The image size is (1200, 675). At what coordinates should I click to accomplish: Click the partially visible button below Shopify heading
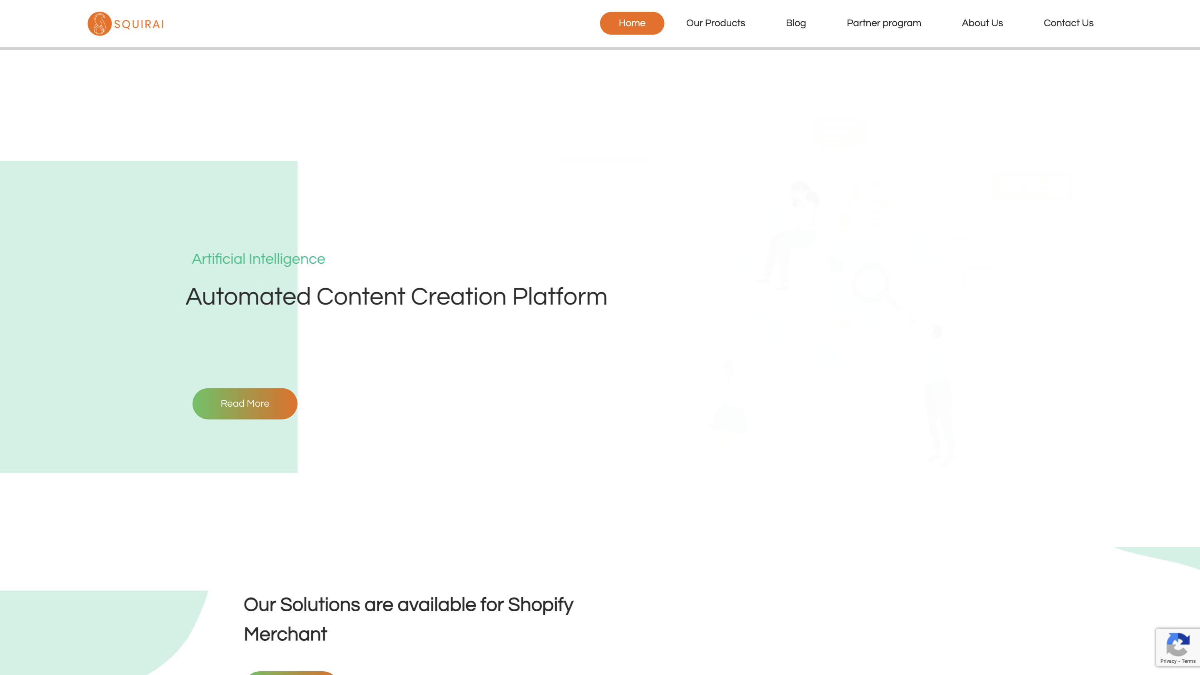pos(291,672)
